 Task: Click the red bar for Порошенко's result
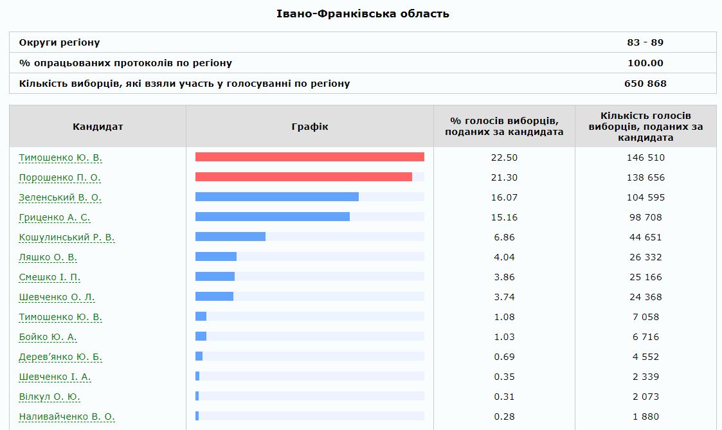click(303, 177)
